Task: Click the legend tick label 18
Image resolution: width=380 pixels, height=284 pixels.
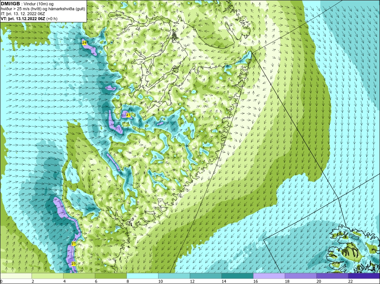Action: pyautogui.click(x=287, y=281)
